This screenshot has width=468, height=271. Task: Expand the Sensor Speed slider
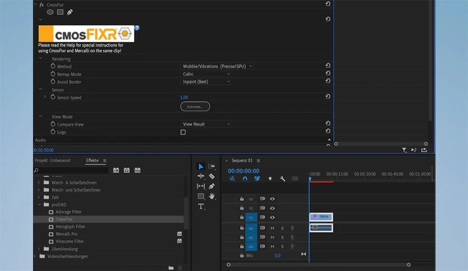pyautogui.click(x=45, y=97)
